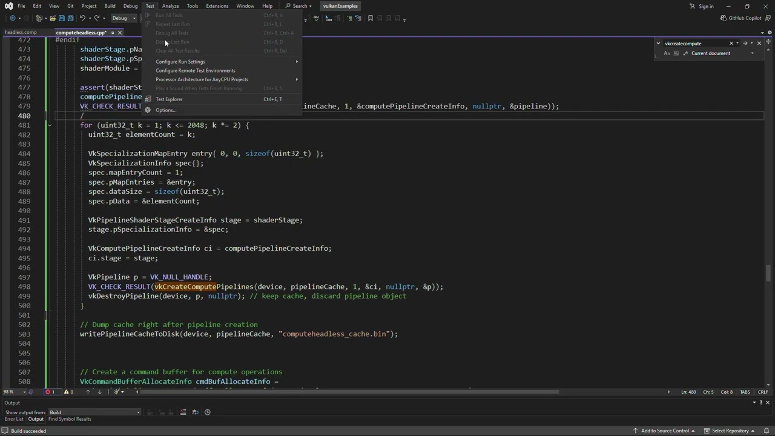This screenshot has height=436, width=775.
Task: Expand Processor Architecture for AnyCPU Projects submenu
Action: [297, 79]
